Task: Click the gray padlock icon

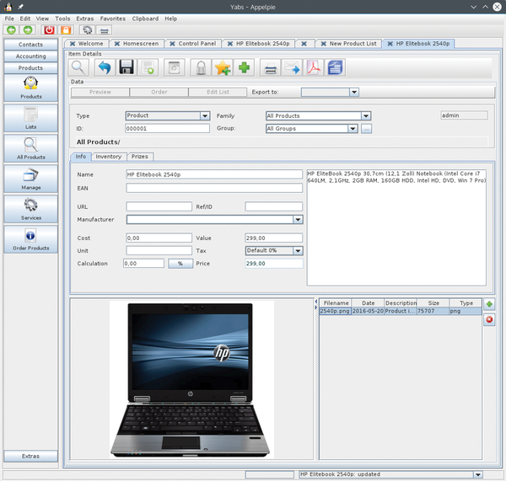Action: (x=201, y=67)
